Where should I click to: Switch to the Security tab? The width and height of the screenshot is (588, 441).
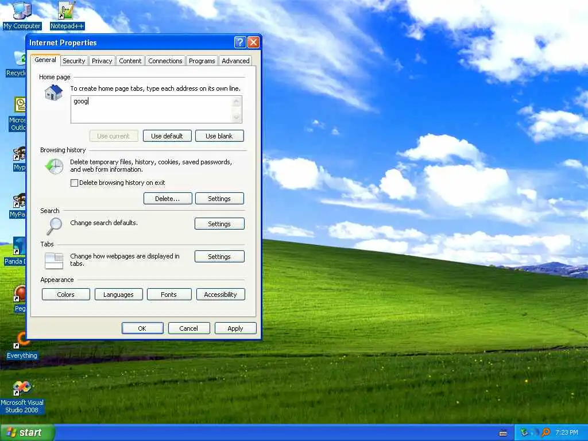(x=74, y=61)
